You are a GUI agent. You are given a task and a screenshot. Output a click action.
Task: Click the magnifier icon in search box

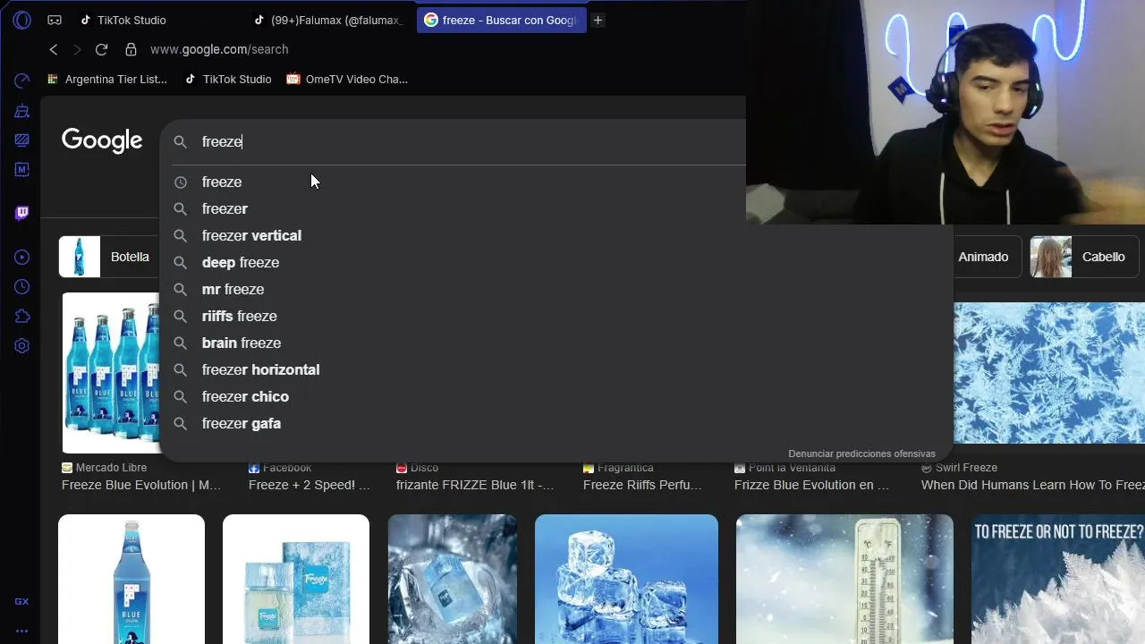(180, 141)
